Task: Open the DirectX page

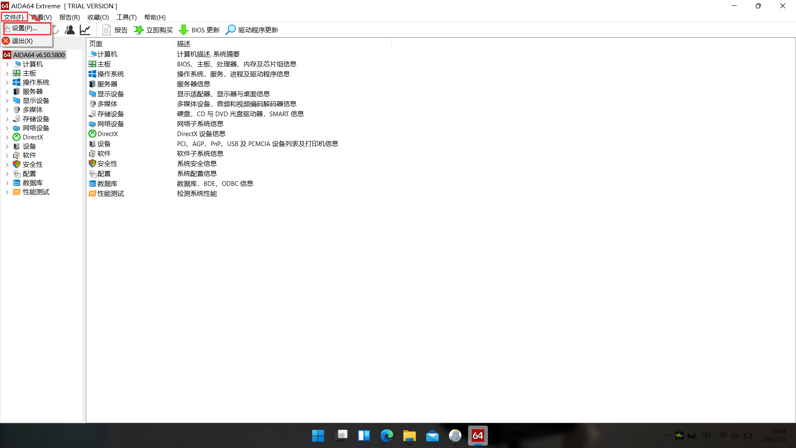Action: coord(107,134)
